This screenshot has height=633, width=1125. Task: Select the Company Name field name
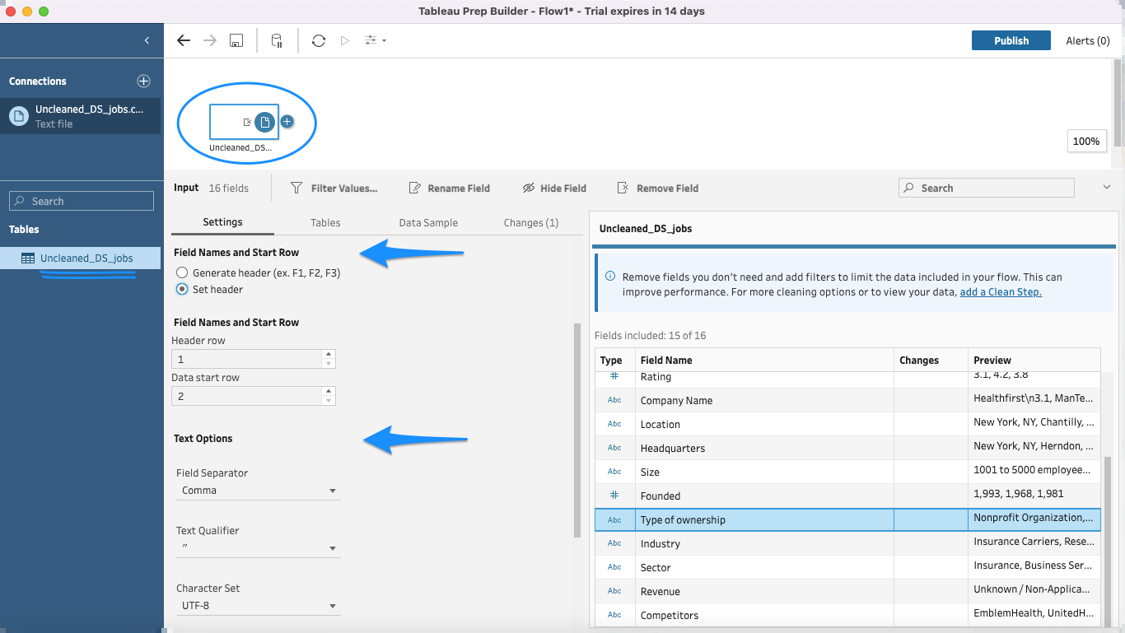coord(676,401)
